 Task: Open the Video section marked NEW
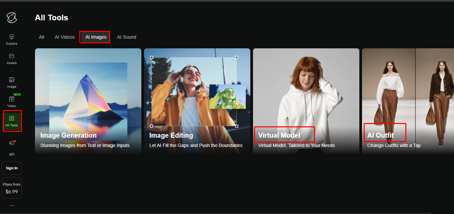(12, 102)
